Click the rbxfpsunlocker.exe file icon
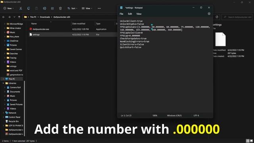This screenshot has height=143, width=254. (31, 29)
